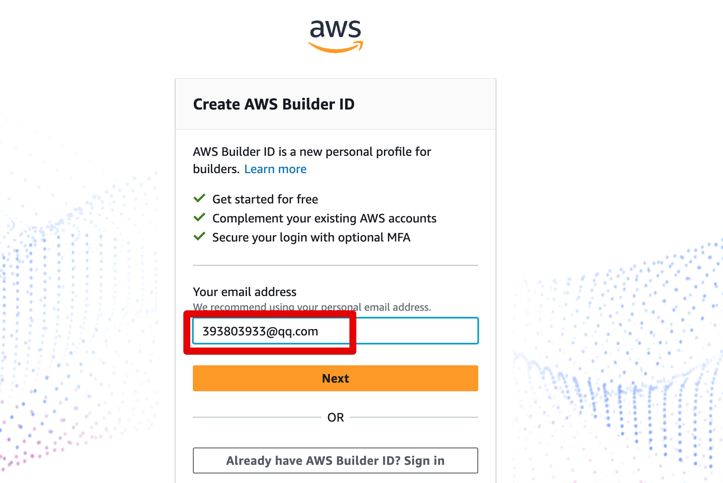Open the 'Learn more' link

tap(275, 169)
